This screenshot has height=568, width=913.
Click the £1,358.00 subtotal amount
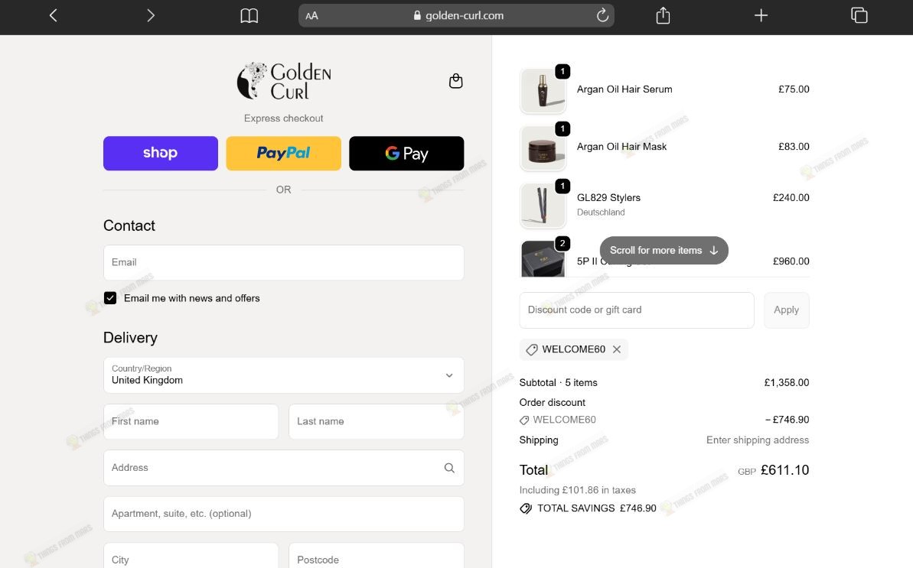[786, 382]
